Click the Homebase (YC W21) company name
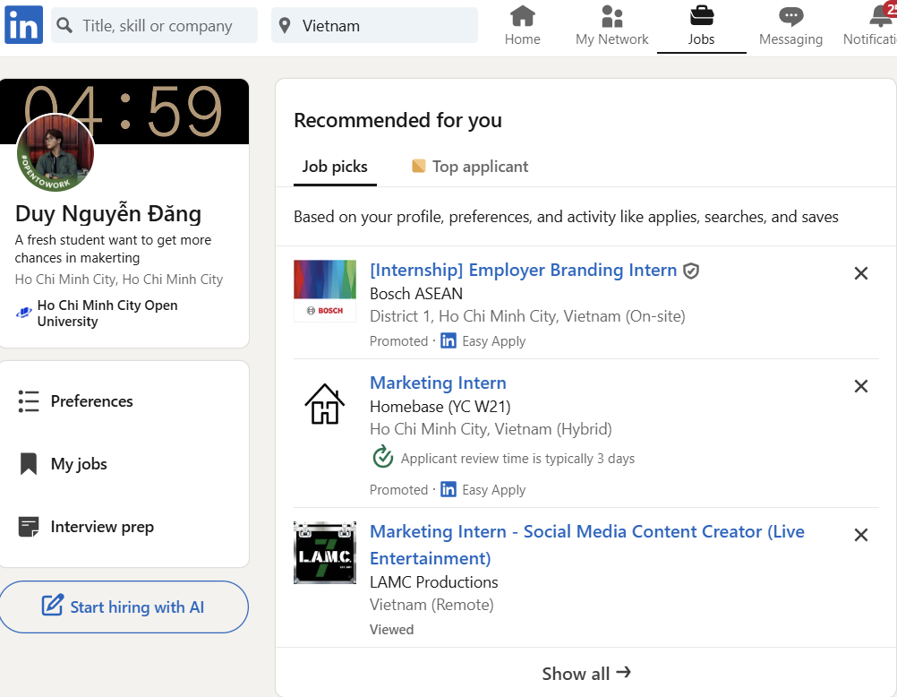Viewport: 897px width, 697px height. click(440, 407)
